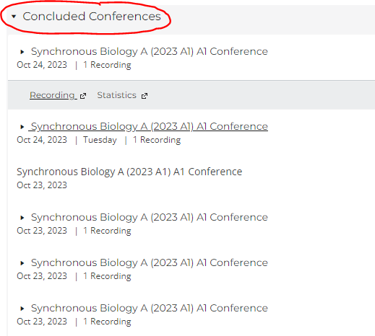Open the last Oct 23 conference title
The width and height of the screenshot is (375, 336).
(150, 309)
